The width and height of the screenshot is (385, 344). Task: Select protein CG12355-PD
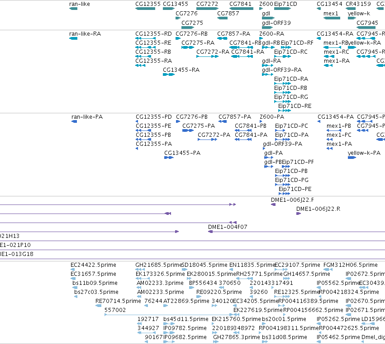pyautogui.click(x=154, y=116)
